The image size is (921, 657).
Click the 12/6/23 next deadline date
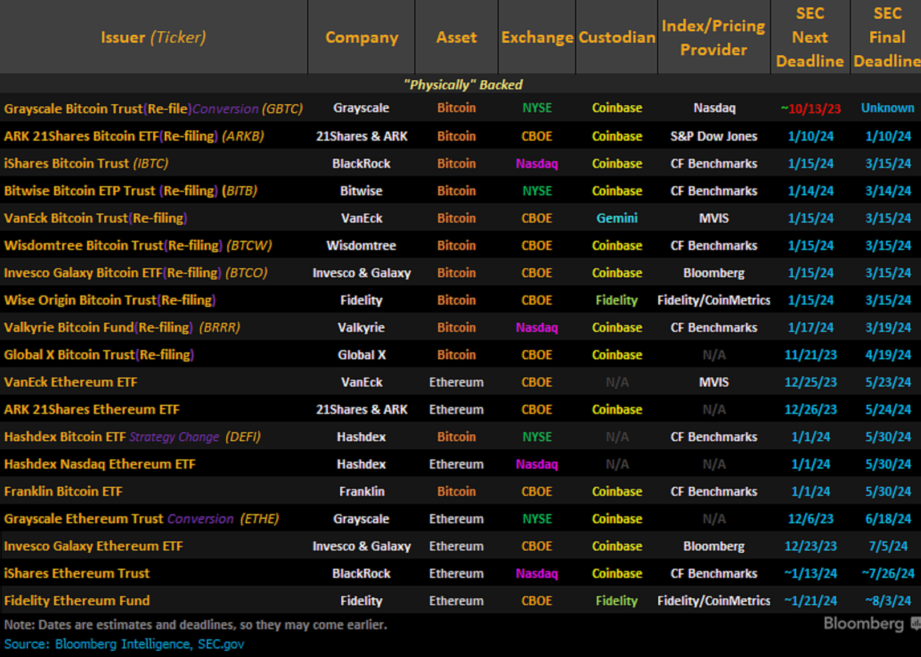point(810,519)
